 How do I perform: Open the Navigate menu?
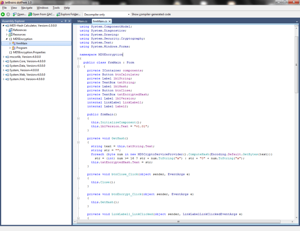pos(27,8)
